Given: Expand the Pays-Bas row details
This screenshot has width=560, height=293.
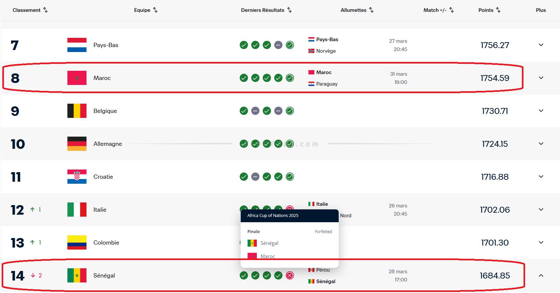Looking at the screenshot, I should (541, 45).
